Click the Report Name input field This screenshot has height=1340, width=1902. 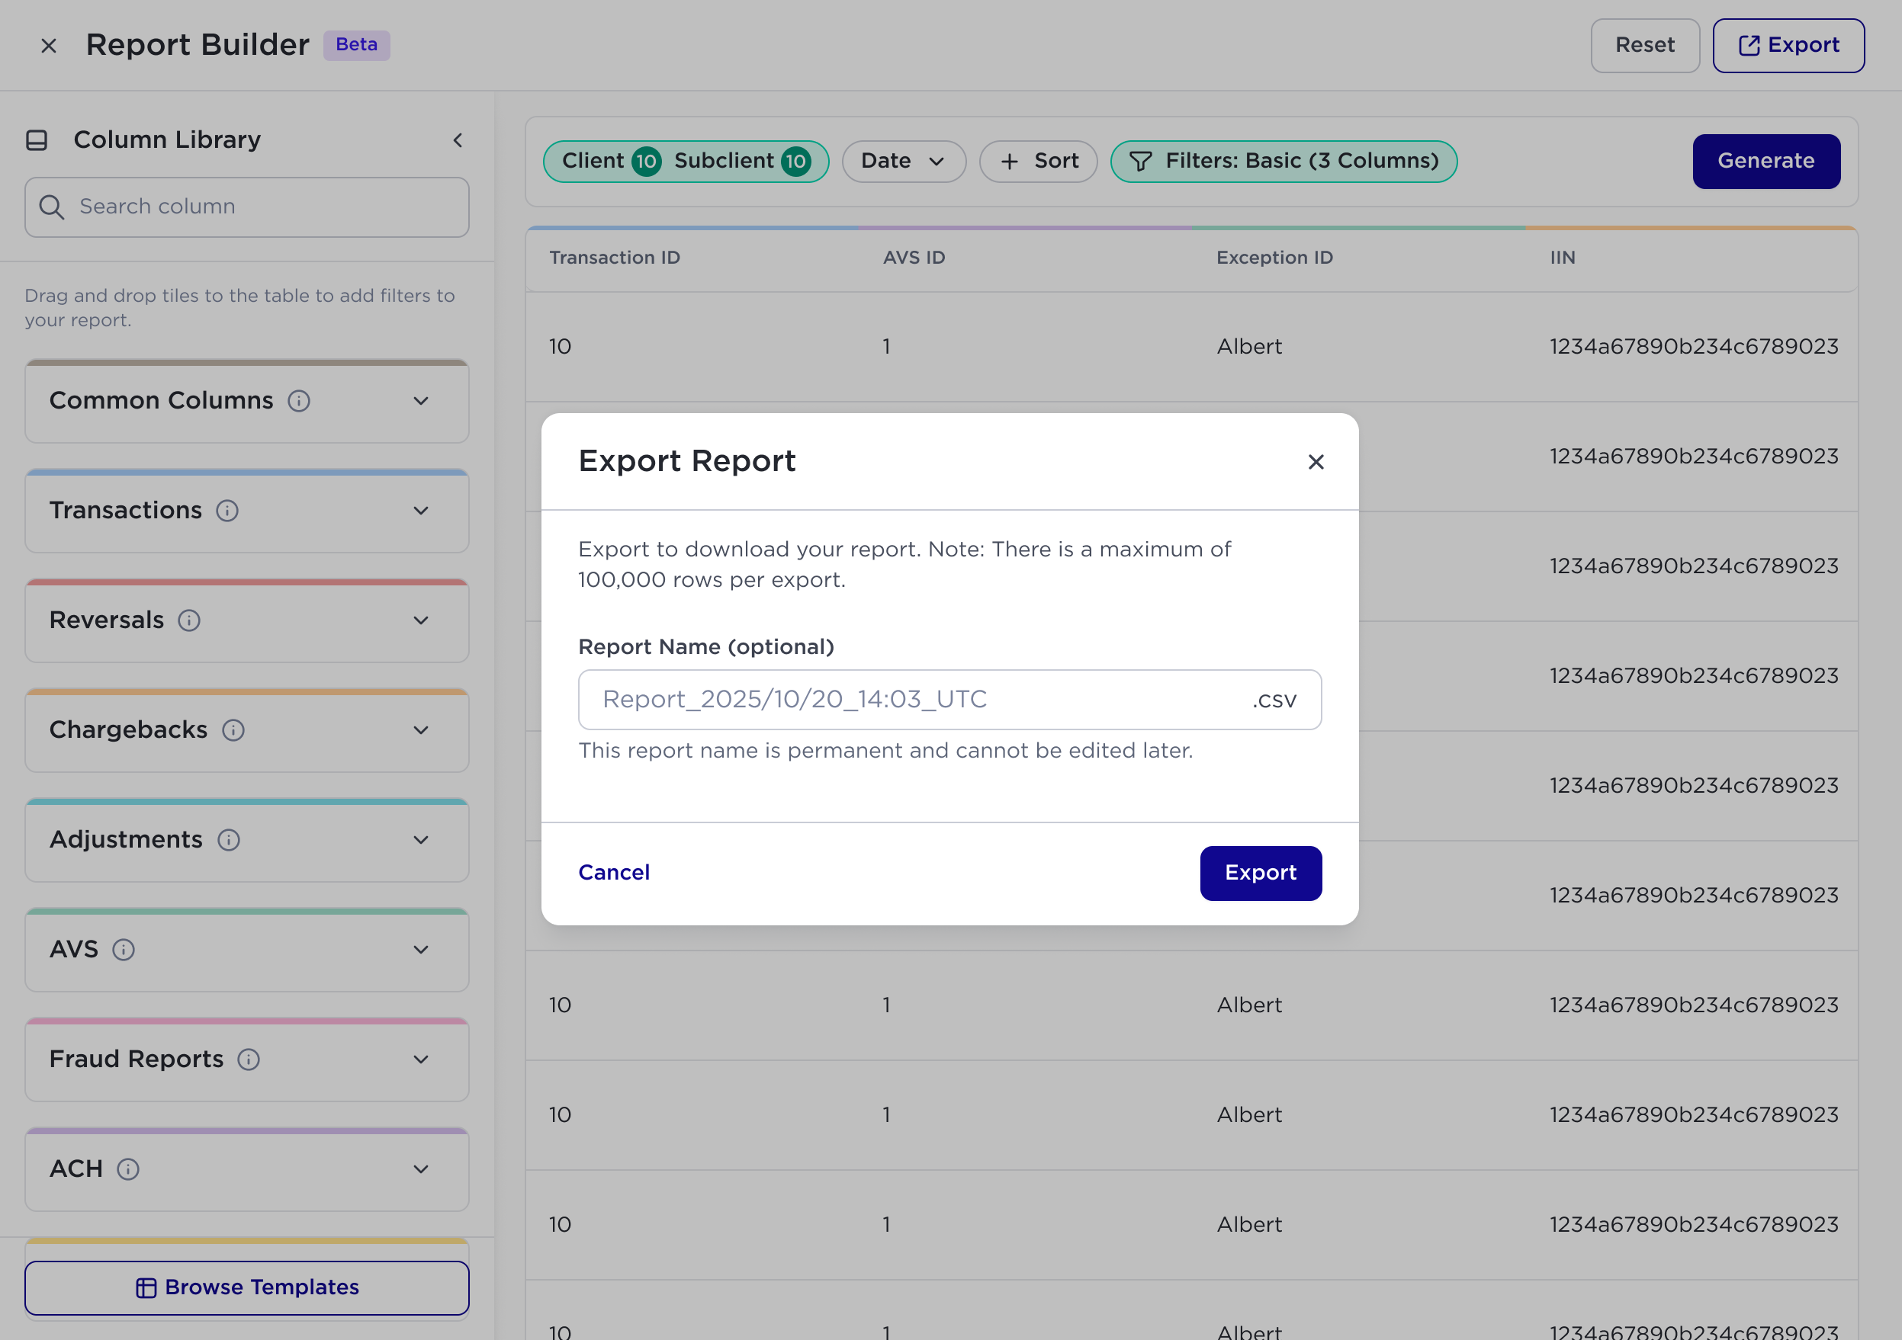(949, 700)
